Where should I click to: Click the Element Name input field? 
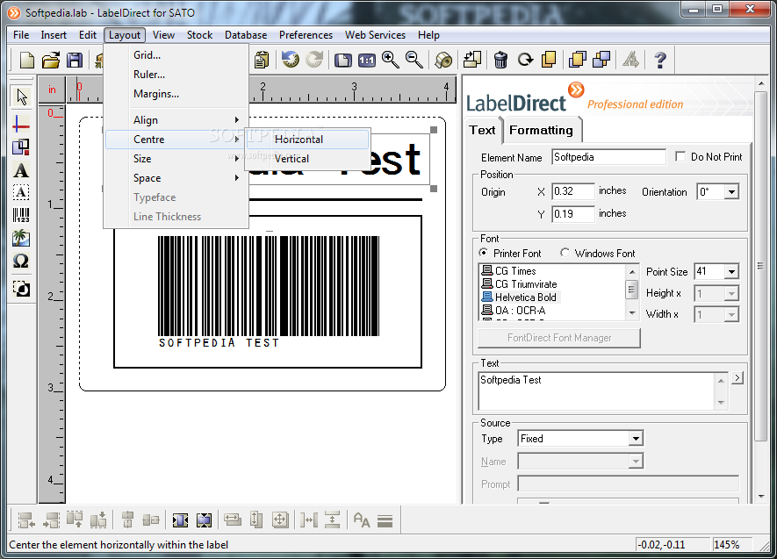point(609,157)
